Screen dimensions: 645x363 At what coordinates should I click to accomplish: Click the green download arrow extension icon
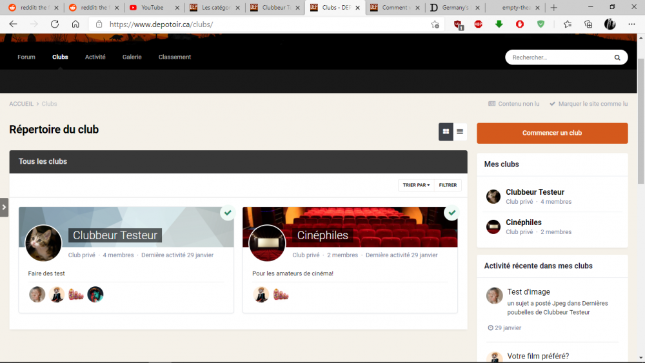[x=499, y=24]
